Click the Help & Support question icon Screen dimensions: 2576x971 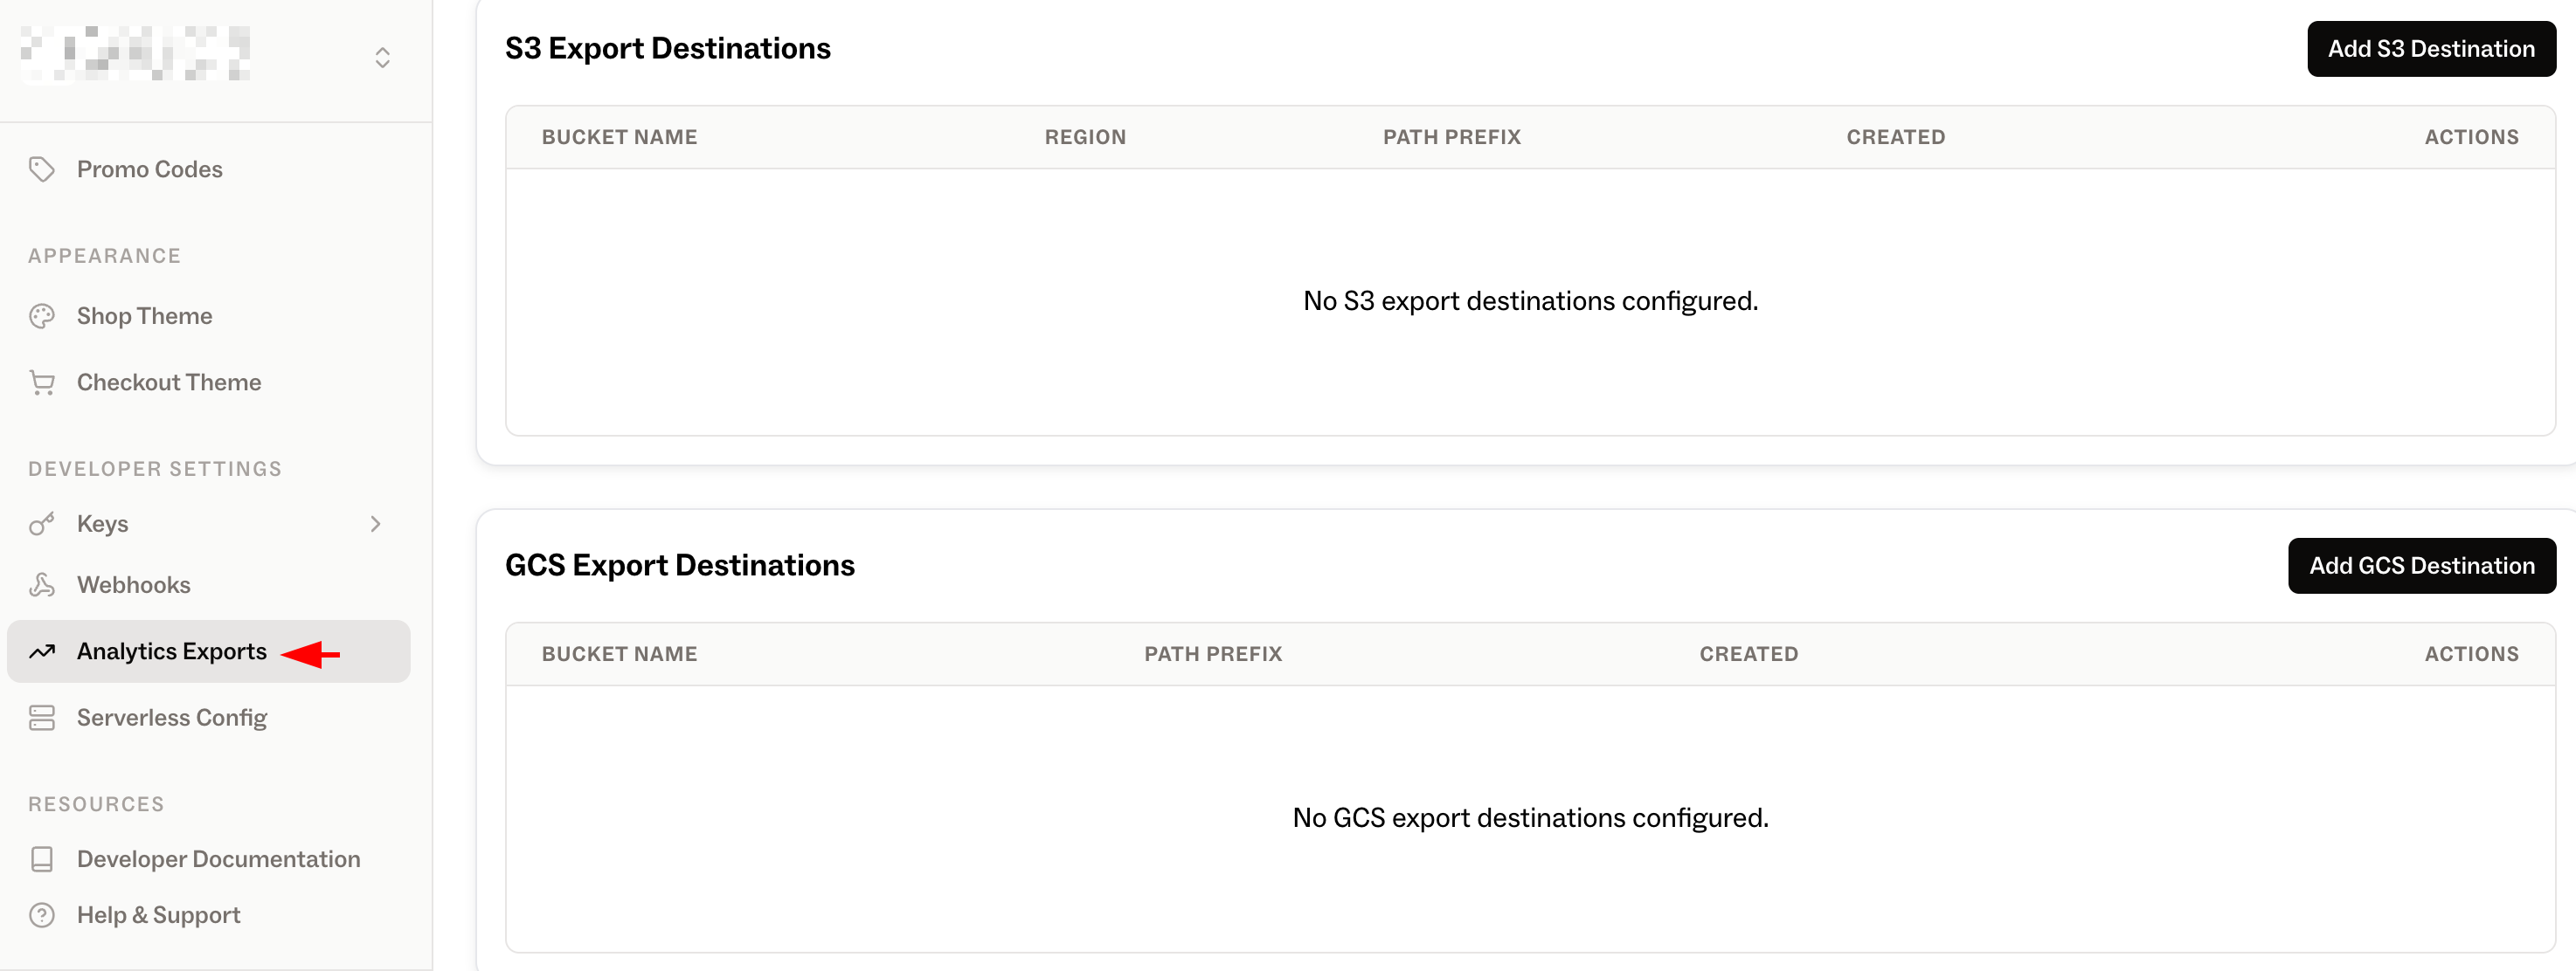pos(42,915)
